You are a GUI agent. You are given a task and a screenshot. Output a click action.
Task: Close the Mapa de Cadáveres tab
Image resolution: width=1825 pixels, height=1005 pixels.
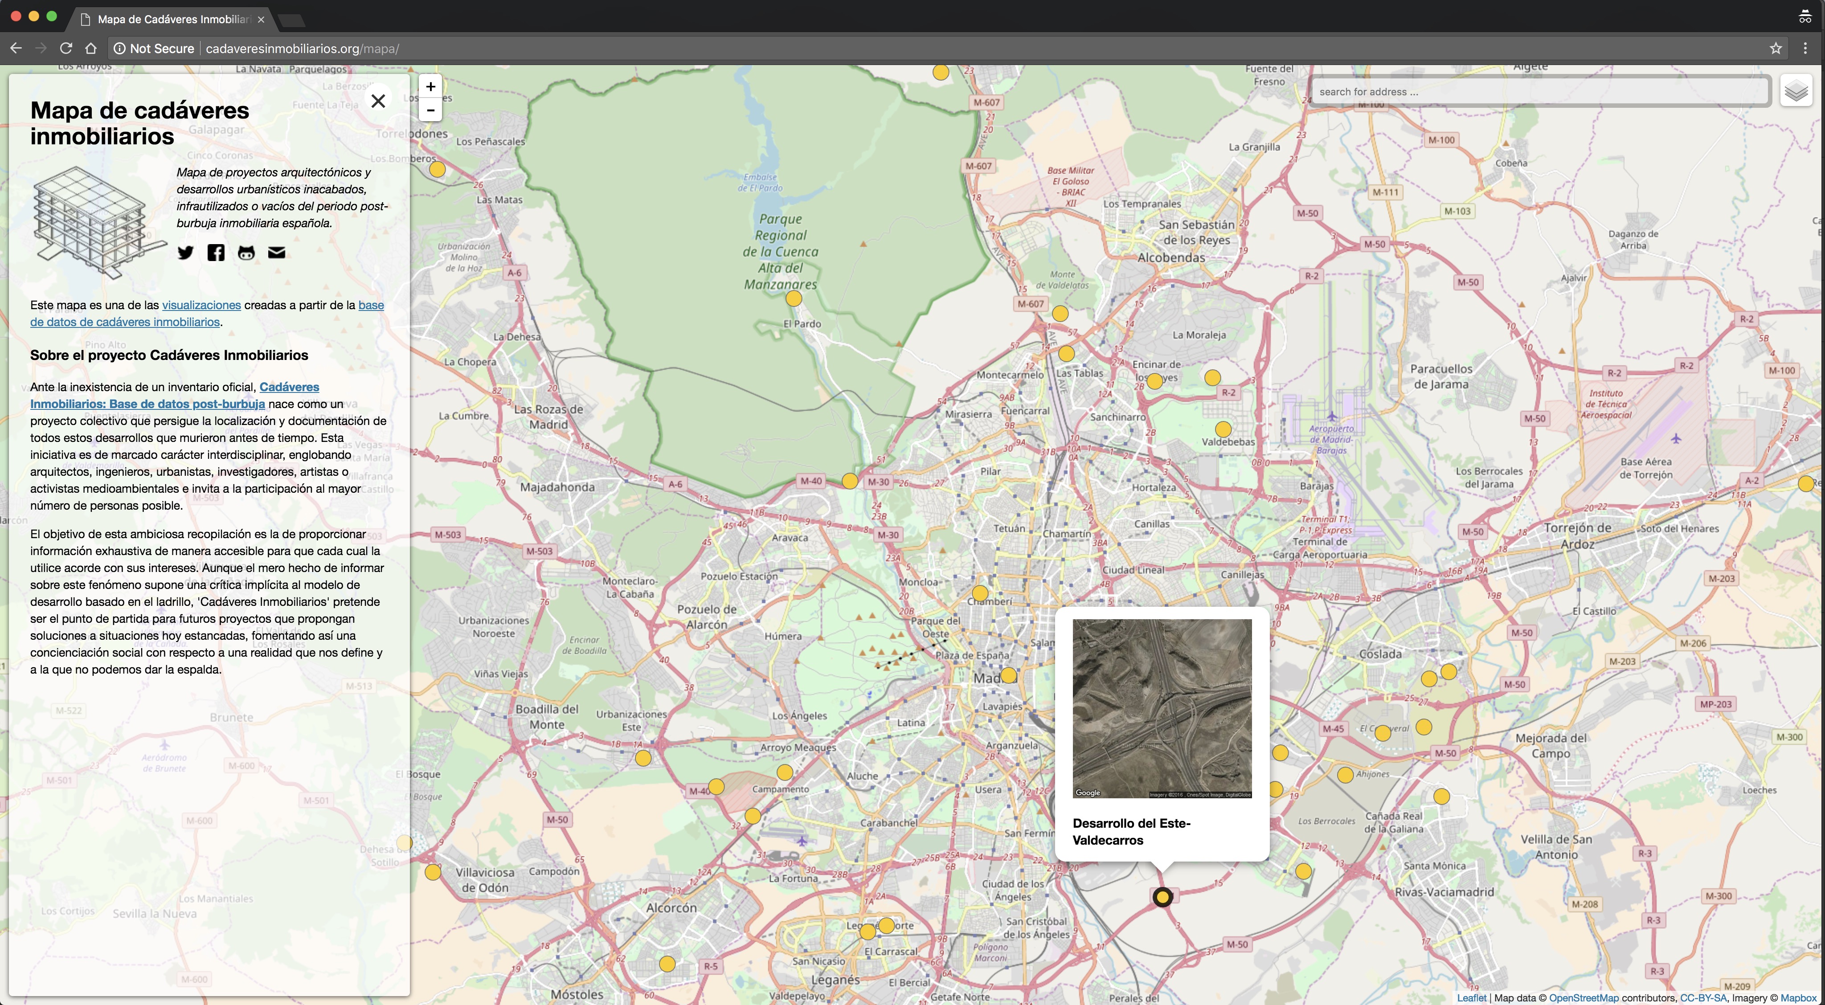(261, 19)
